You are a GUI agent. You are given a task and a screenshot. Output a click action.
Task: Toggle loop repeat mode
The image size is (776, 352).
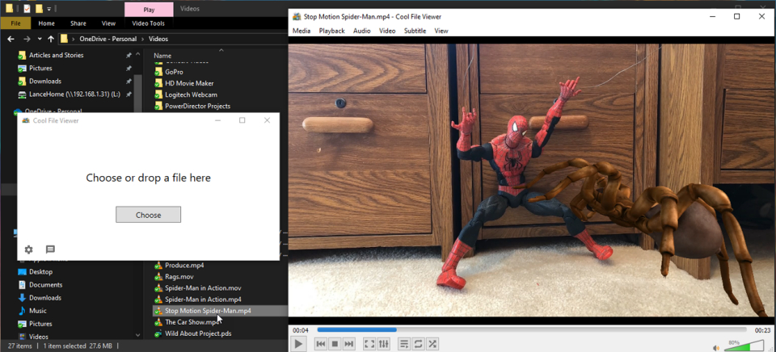tap(419, 344)
